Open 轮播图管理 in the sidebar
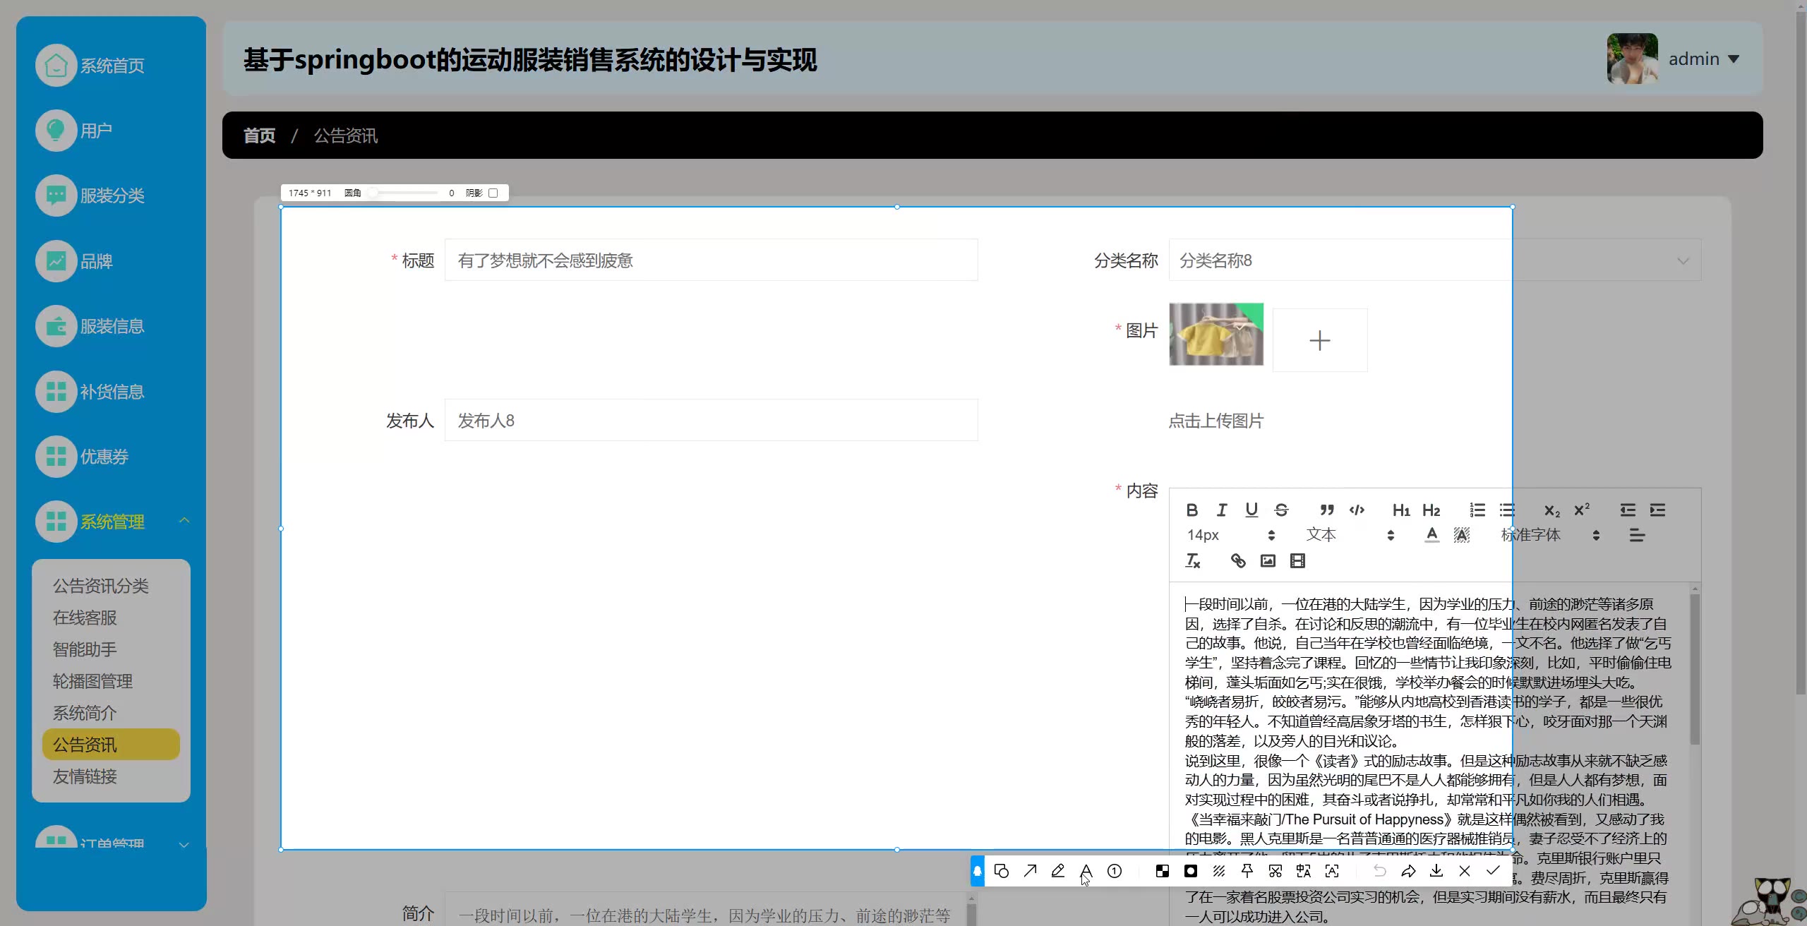 point(92,681)
